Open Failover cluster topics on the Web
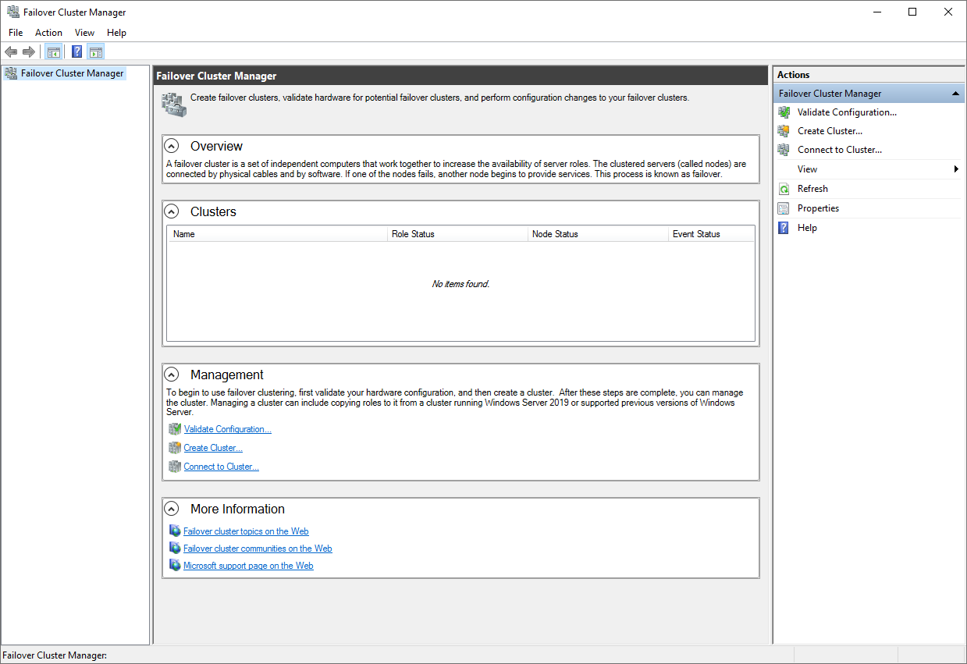967x664 pixels. point(246,531)
